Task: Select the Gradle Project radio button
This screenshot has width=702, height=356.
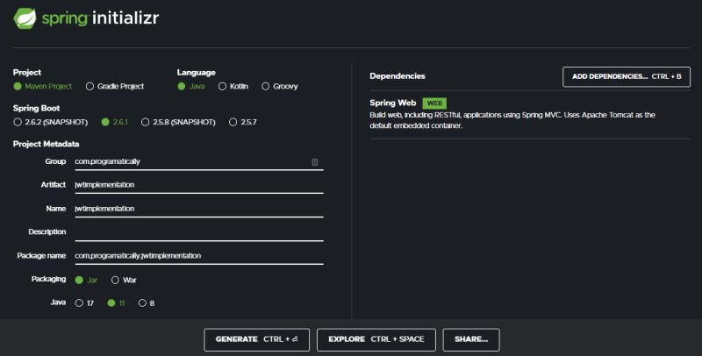Action: (x=90, y=86)
